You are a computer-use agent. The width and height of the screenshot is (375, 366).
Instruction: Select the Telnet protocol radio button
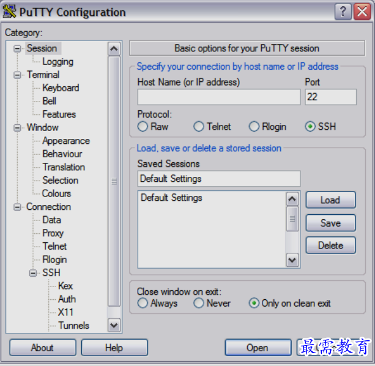pyautogui.click(x=199, y=126)
